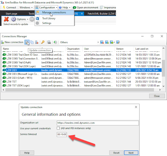The width and height of the screenshot is (167, 156).
Task: Click the New connection toolbar button
Action: [12, 42]
